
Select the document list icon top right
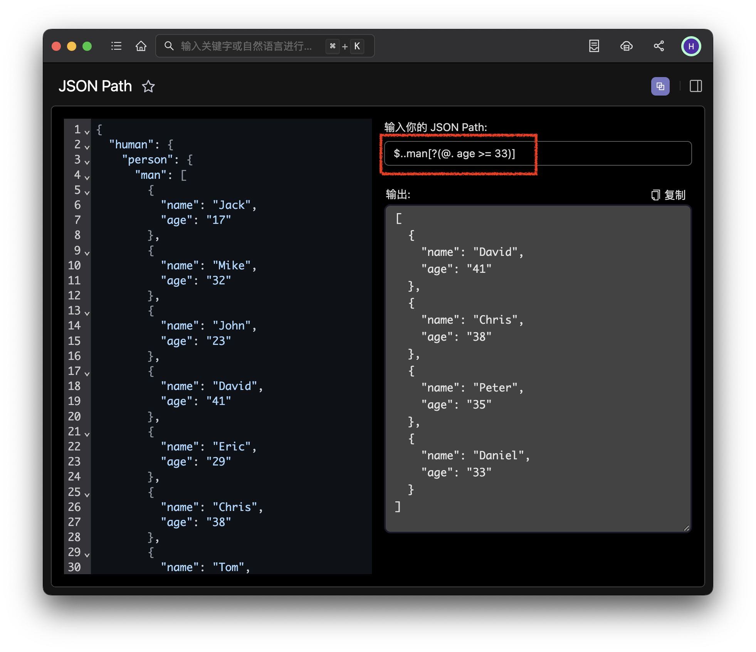pyautogui.click(x=594, y=46)
